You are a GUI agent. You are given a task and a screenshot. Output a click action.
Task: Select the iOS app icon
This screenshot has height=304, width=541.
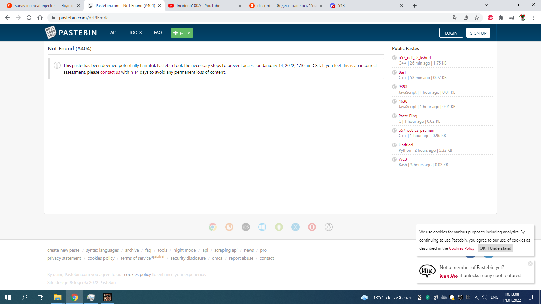pos(245,227)
